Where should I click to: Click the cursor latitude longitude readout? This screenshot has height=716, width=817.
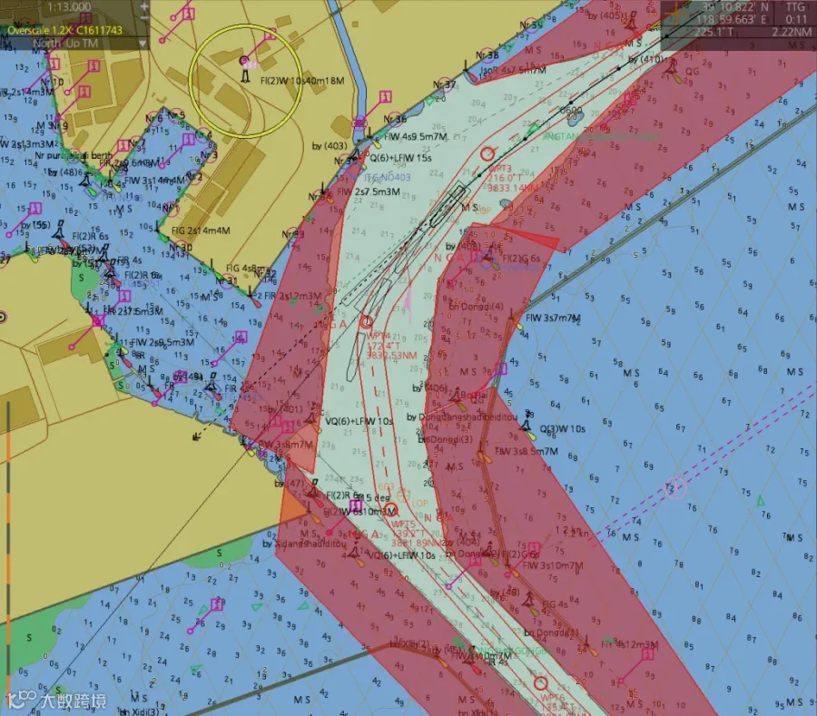click(x=734, y=13)
